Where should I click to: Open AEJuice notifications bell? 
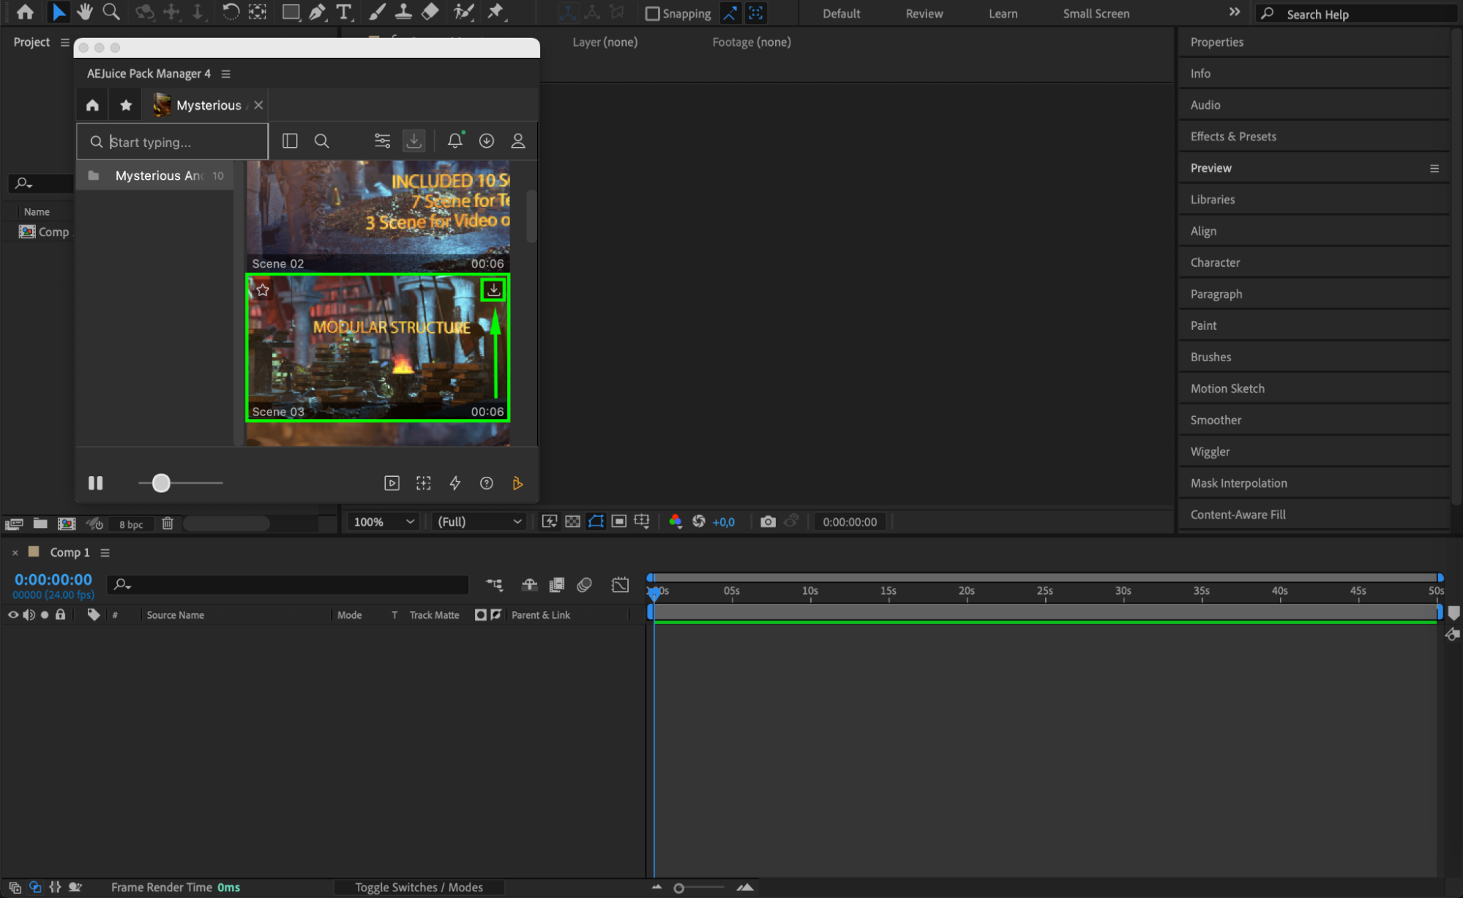click(x=454, y=140)
